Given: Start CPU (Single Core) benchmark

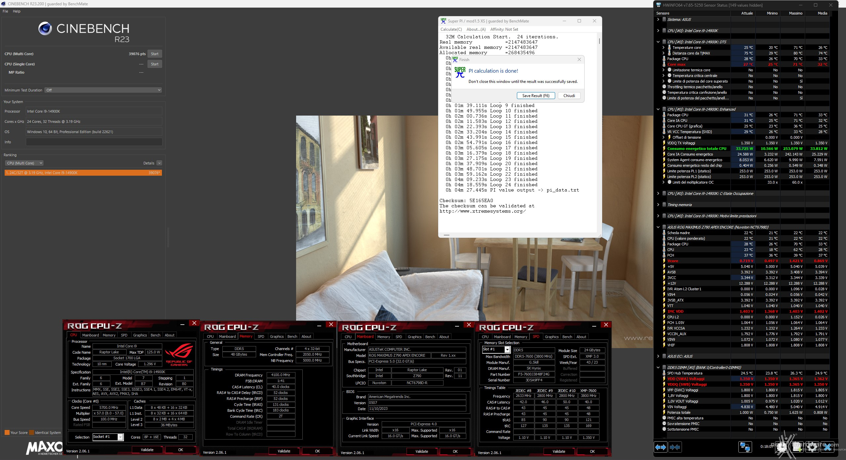Looking at the screenshot, I should tap(155, 64).
